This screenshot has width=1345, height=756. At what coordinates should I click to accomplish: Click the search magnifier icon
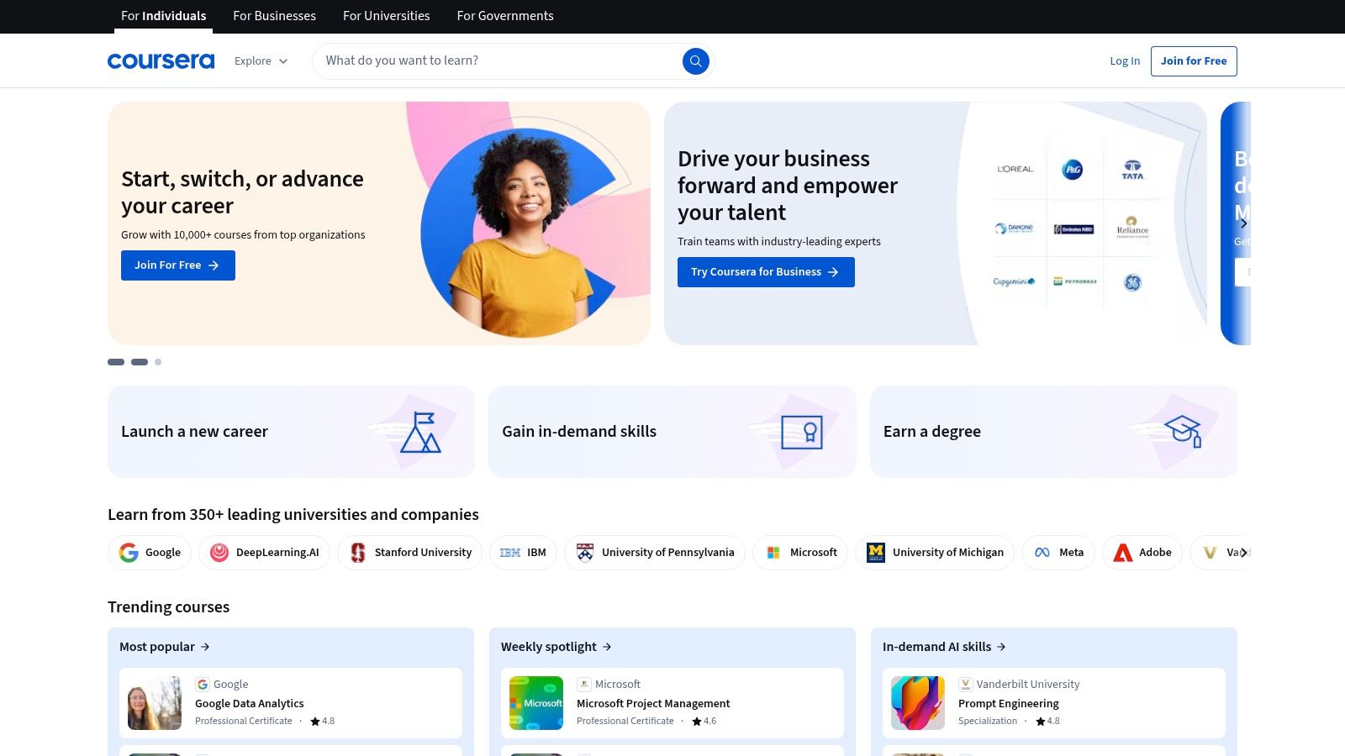[695, 60]
